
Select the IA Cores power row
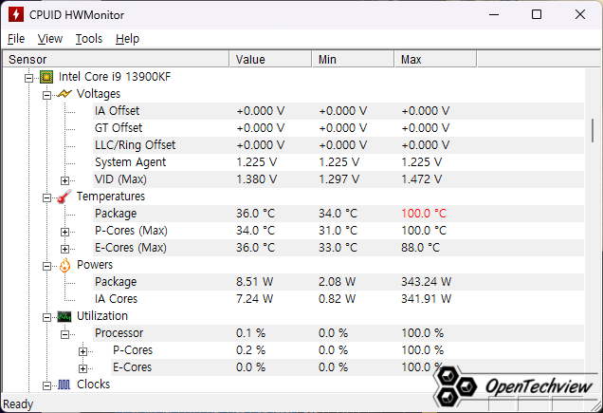click(x=338, y=299)
